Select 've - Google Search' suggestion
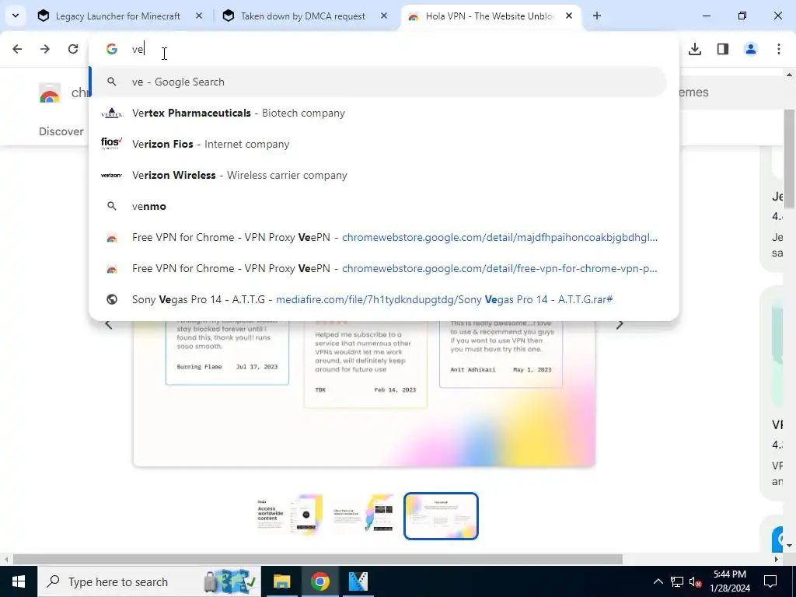Image resolution: width=796 pixels, height=597 pixels. tap(379, 82)
